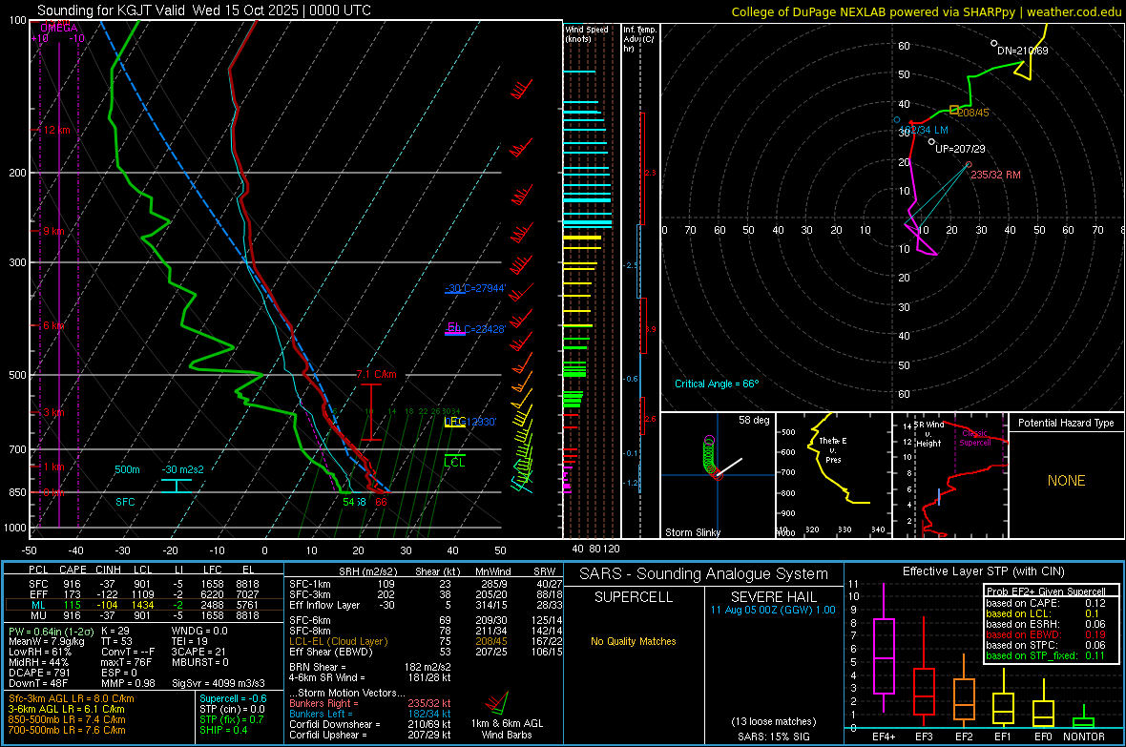Screen dimensions: 1126x747
Task: Click the '(13 loose matches)' text
Action: 773,721
